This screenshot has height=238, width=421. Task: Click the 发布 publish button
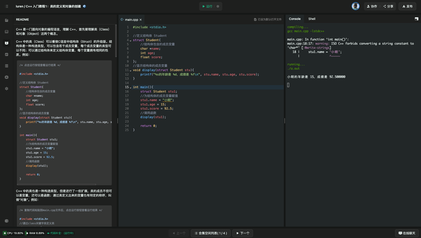[x=407, y=6]
